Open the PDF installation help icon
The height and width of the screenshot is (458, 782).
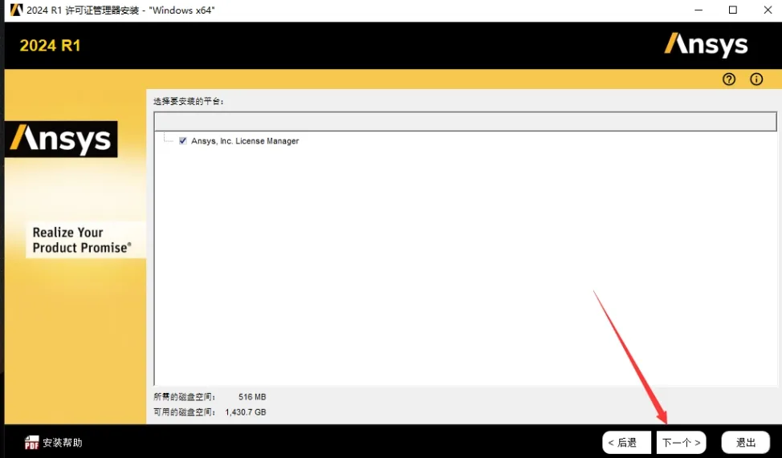pyautogui.click(x=31, y=442)
